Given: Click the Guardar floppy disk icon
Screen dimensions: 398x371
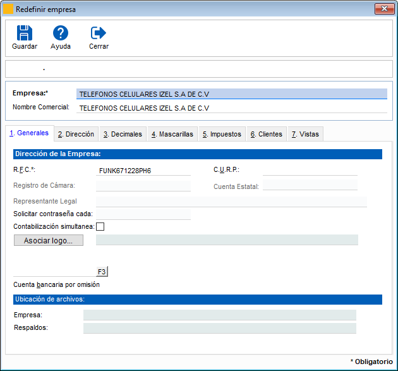Looking at the screenshot, I should [25, 33].
